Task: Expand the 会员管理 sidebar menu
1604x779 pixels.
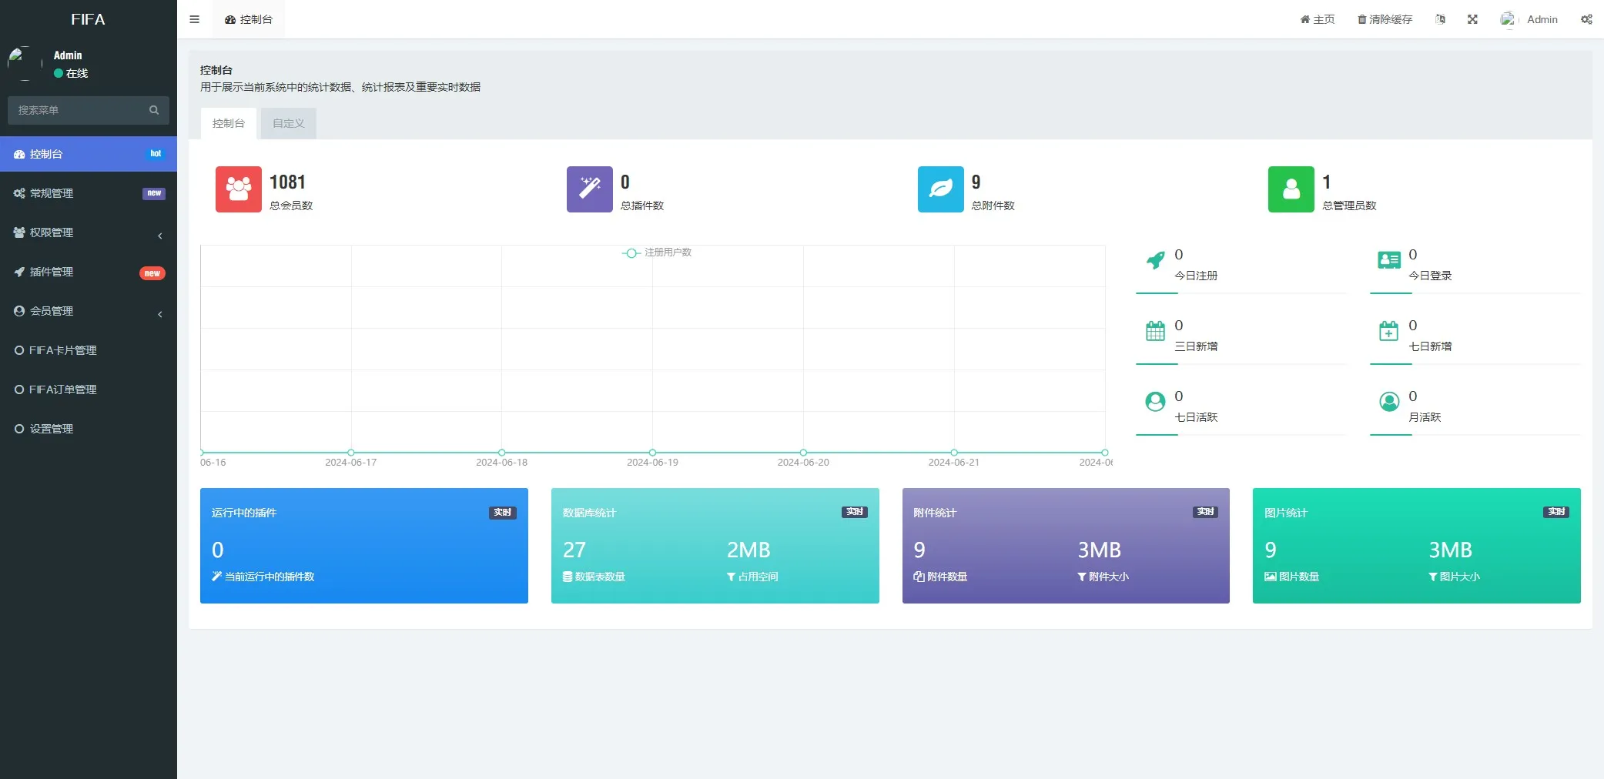Action: tap(89, 311)
